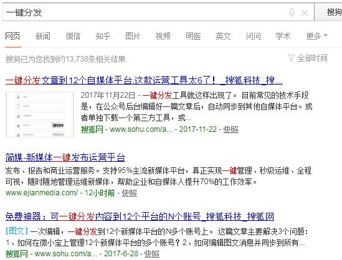Switch to the 新闻 tab

tap(43, 36)
